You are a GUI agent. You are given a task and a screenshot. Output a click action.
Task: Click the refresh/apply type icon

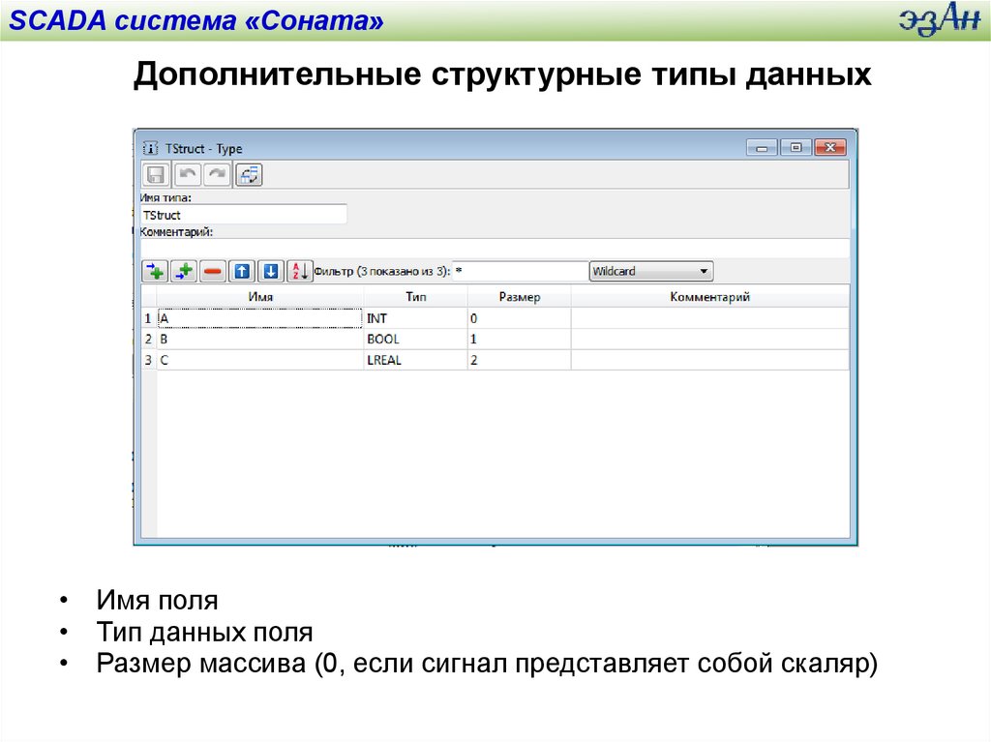click(249, 174)
